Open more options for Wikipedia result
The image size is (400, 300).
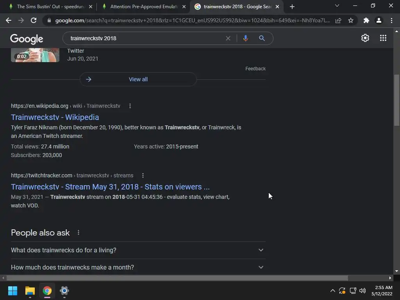click(130, 106)
